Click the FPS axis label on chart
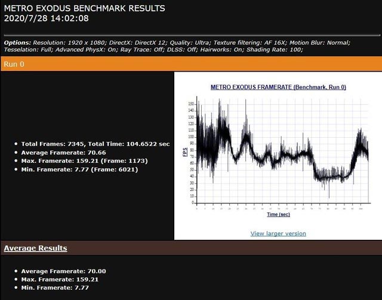Viewport: 382px width, 300px height. (x=184, y=153)
